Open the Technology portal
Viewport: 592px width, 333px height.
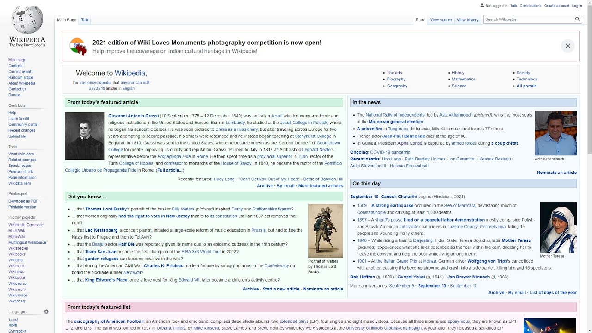pyautogui.click(x=527, y=79)
